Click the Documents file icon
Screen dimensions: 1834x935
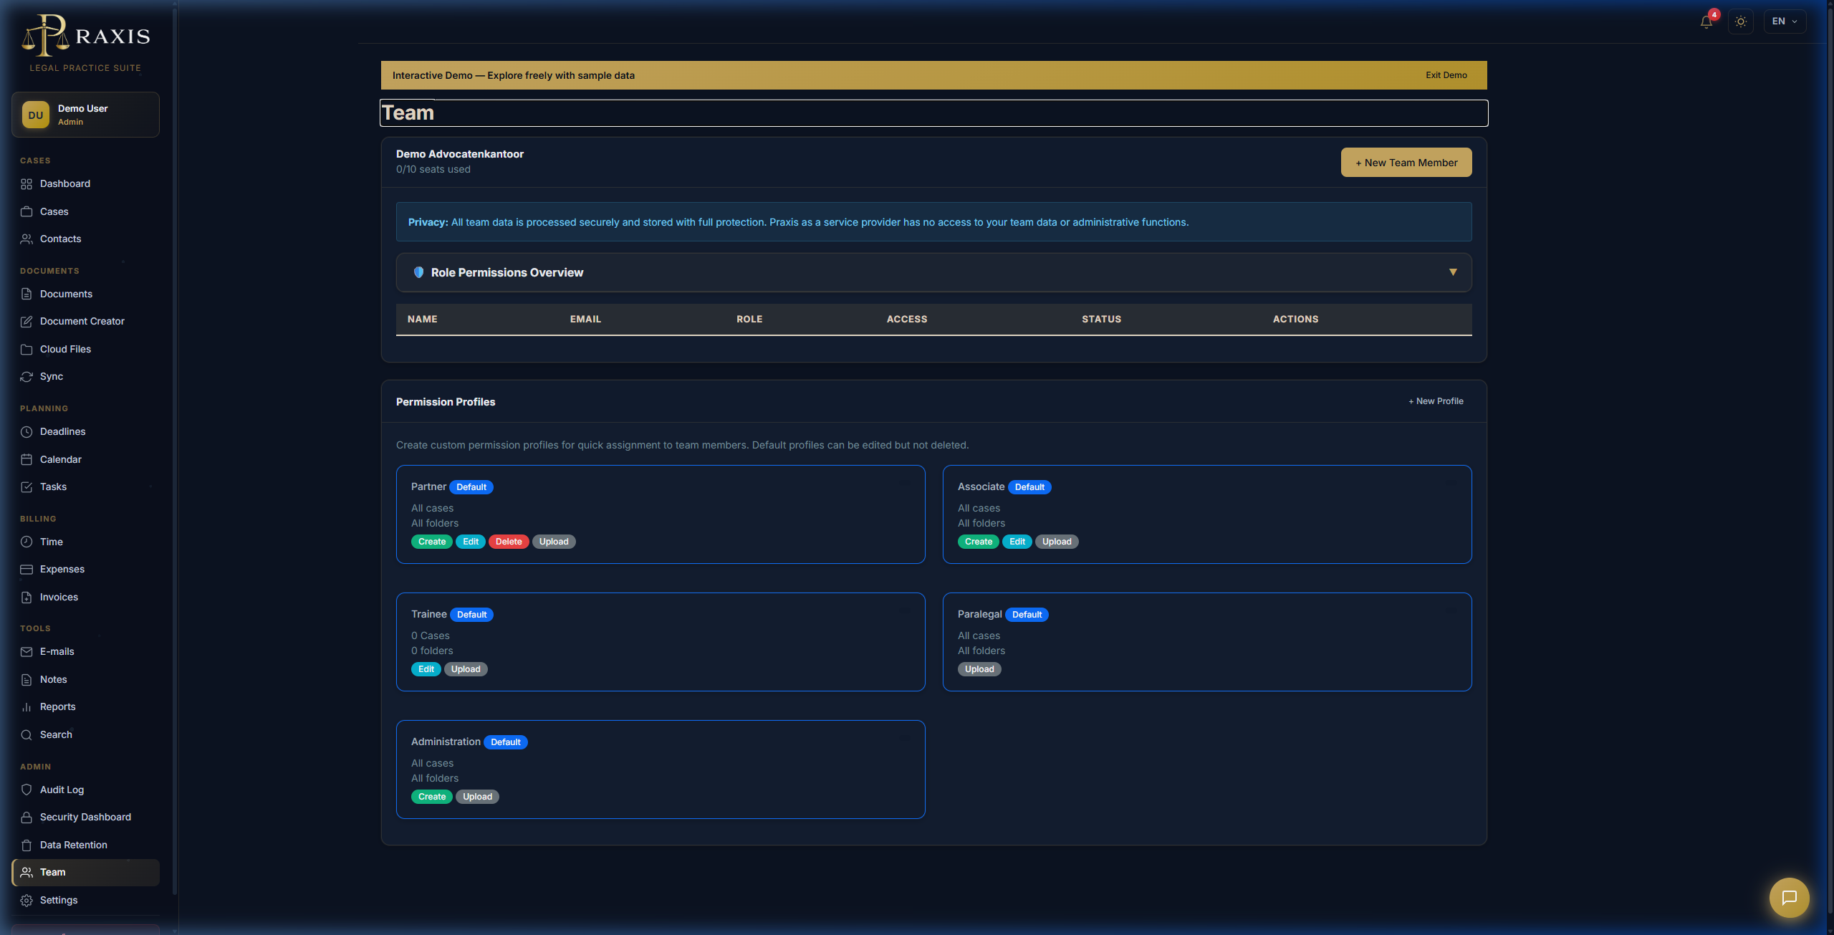click(27, 294)
